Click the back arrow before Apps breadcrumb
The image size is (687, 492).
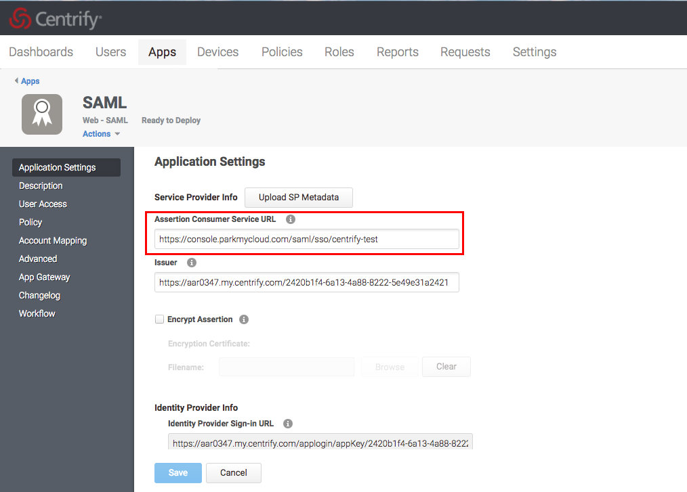point(16,81)
